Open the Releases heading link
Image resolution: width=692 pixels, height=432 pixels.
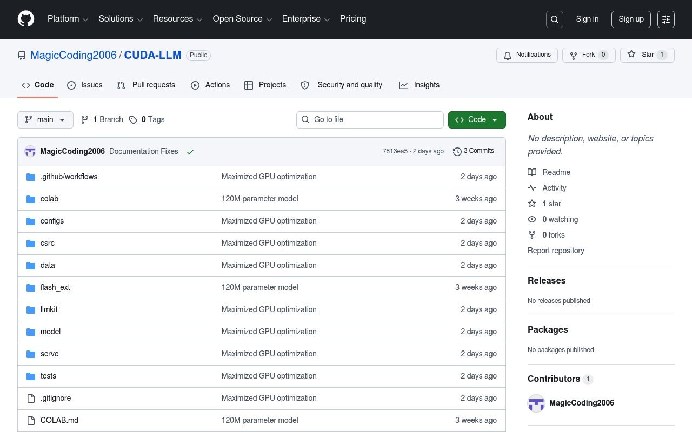pos(547,281)
